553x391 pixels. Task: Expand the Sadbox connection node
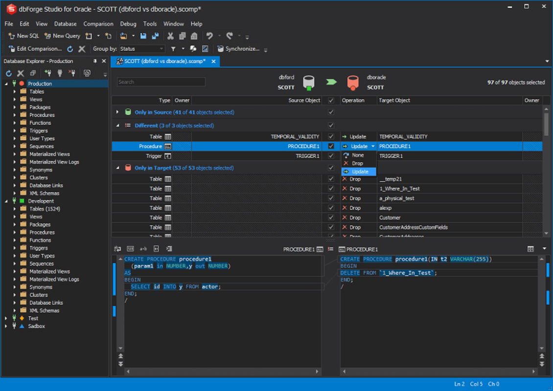(6, 326)
